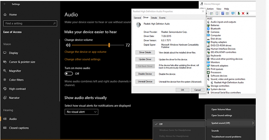Image resolution: width=269 pixels, height=140 pixels.
Task: Open Help menu in Device Manager
Action: (x=226, y=9)
